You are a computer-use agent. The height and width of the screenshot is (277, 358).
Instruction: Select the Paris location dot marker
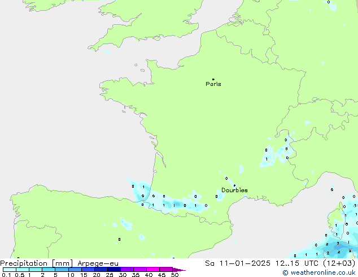(213, 79)
